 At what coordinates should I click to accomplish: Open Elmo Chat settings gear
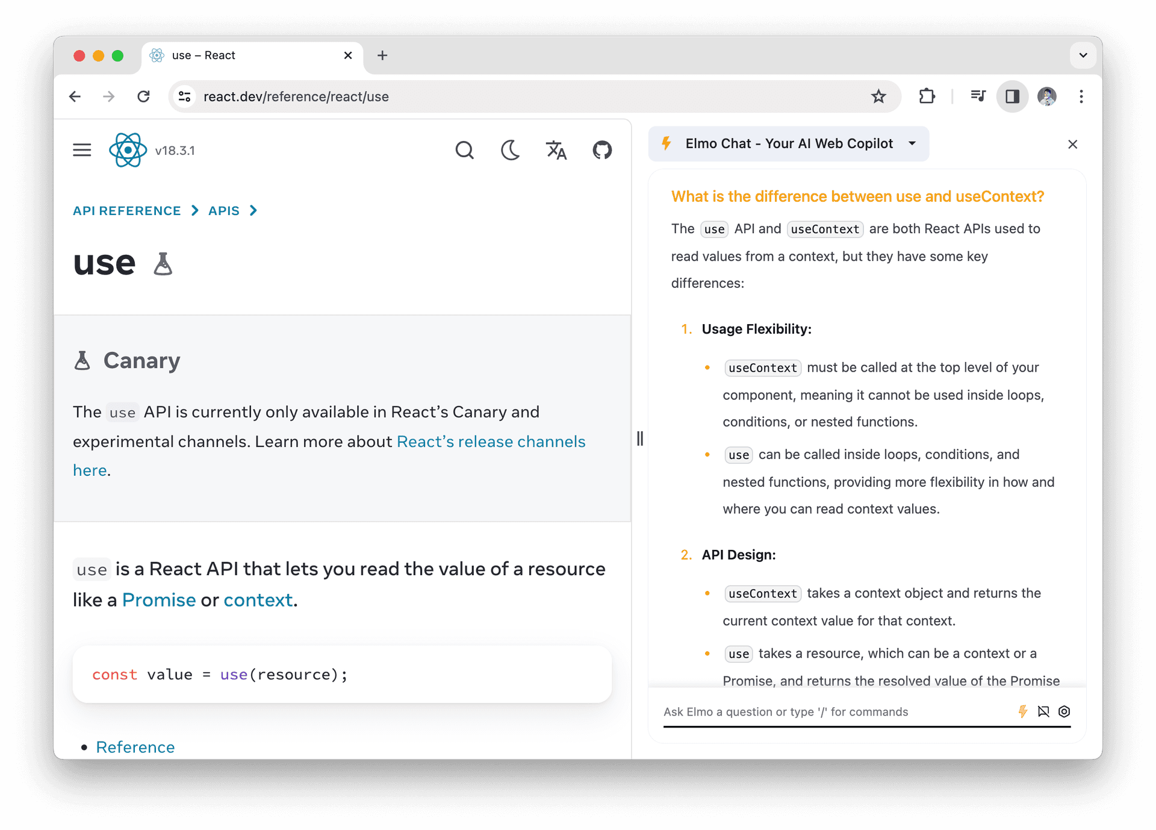click(x=1064, y=711)
